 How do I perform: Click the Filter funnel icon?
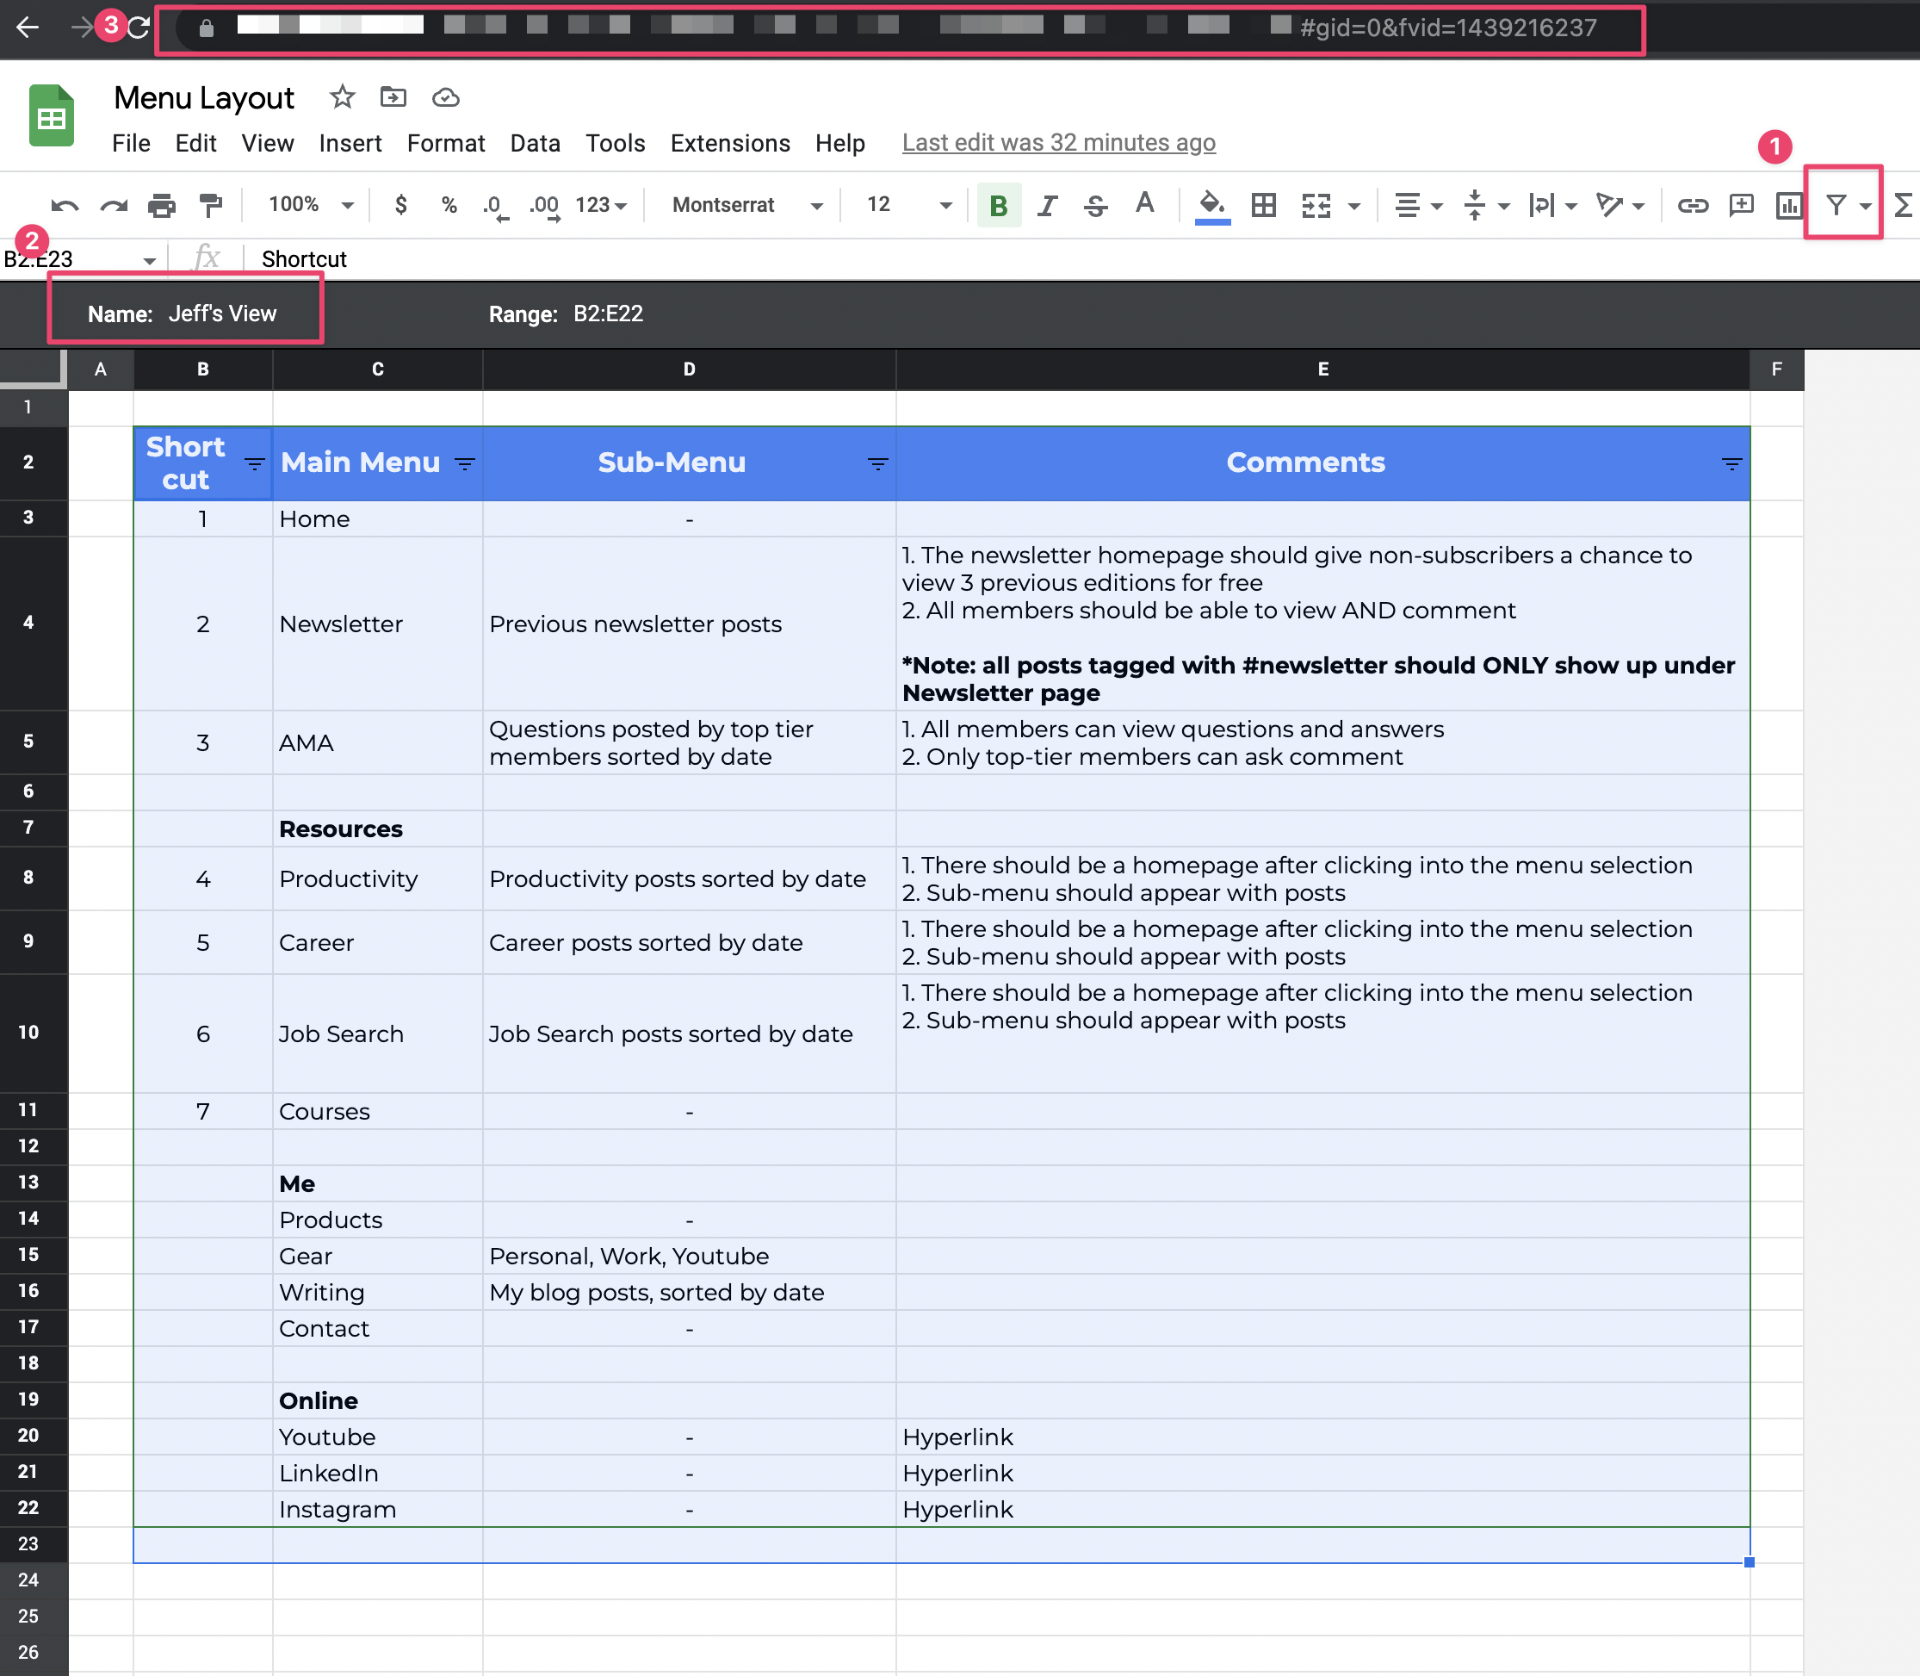[1836, 205]
